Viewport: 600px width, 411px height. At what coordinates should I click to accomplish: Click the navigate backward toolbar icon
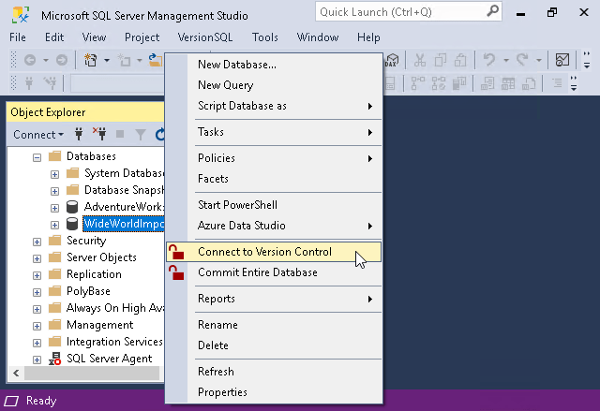[30, 60]
